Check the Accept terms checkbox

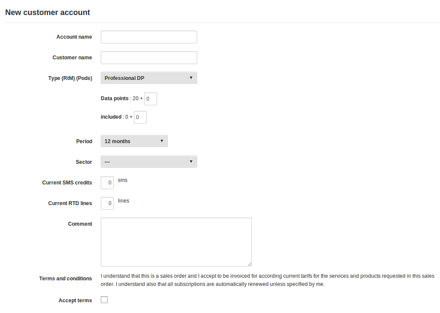(x=104, y=300)
